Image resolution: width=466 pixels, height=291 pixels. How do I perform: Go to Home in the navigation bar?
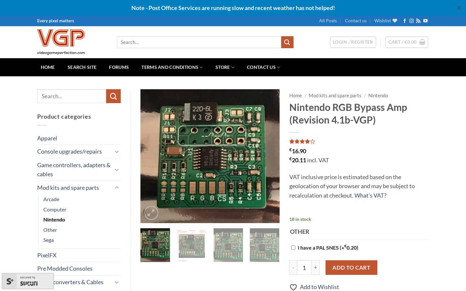click(x=48, y=67)
